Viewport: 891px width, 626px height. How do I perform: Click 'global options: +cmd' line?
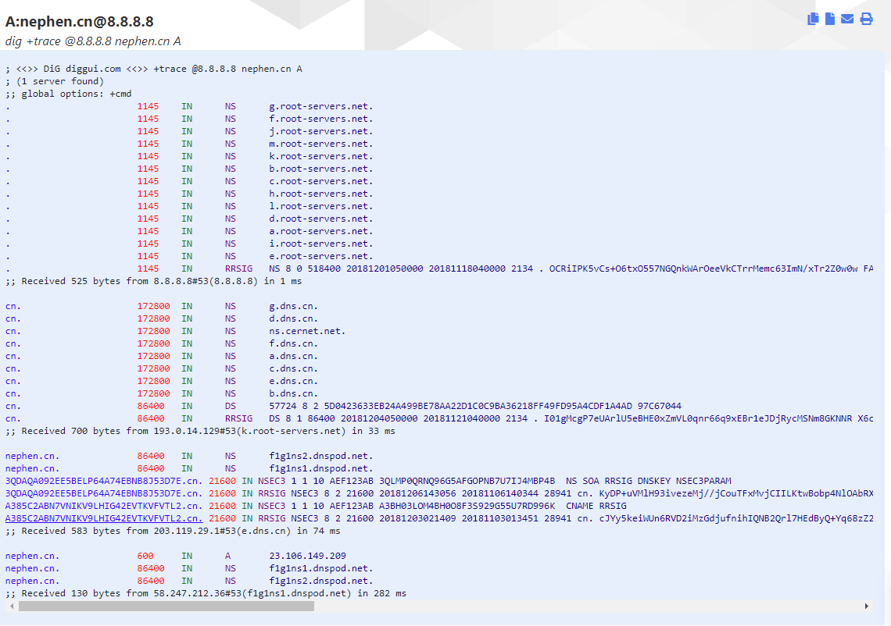68,94
